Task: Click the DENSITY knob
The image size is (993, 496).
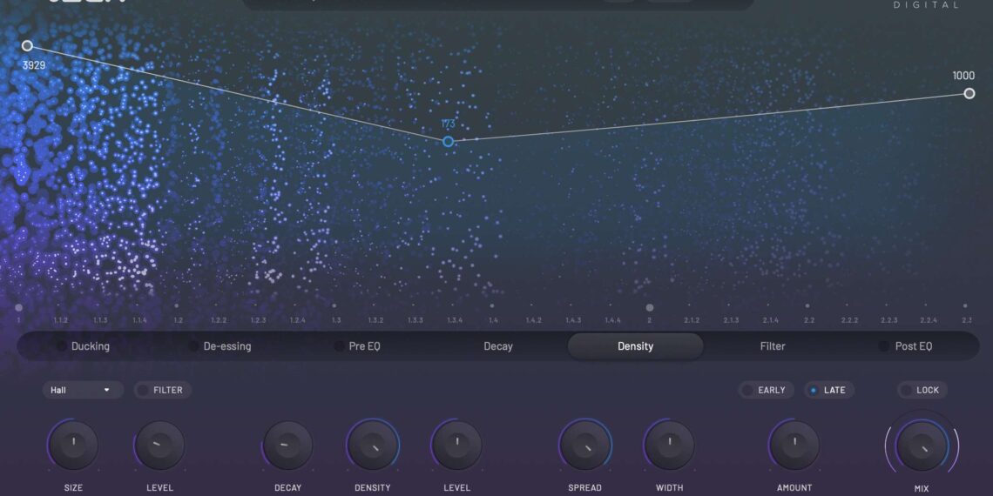Action: pyautogui.click(x=372, y=445)
